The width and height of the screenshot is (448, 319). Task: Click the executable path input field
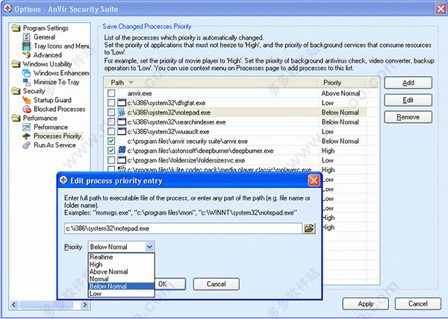point(183,228)
